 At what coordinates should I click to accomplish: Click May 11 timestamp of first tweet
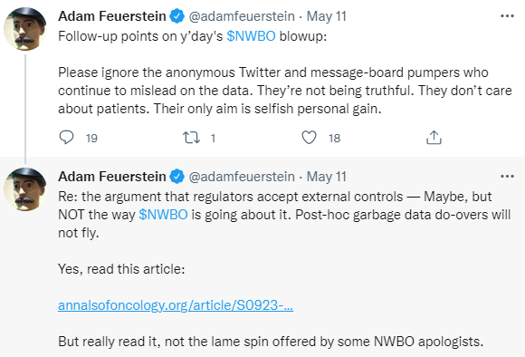pos(327,16)
